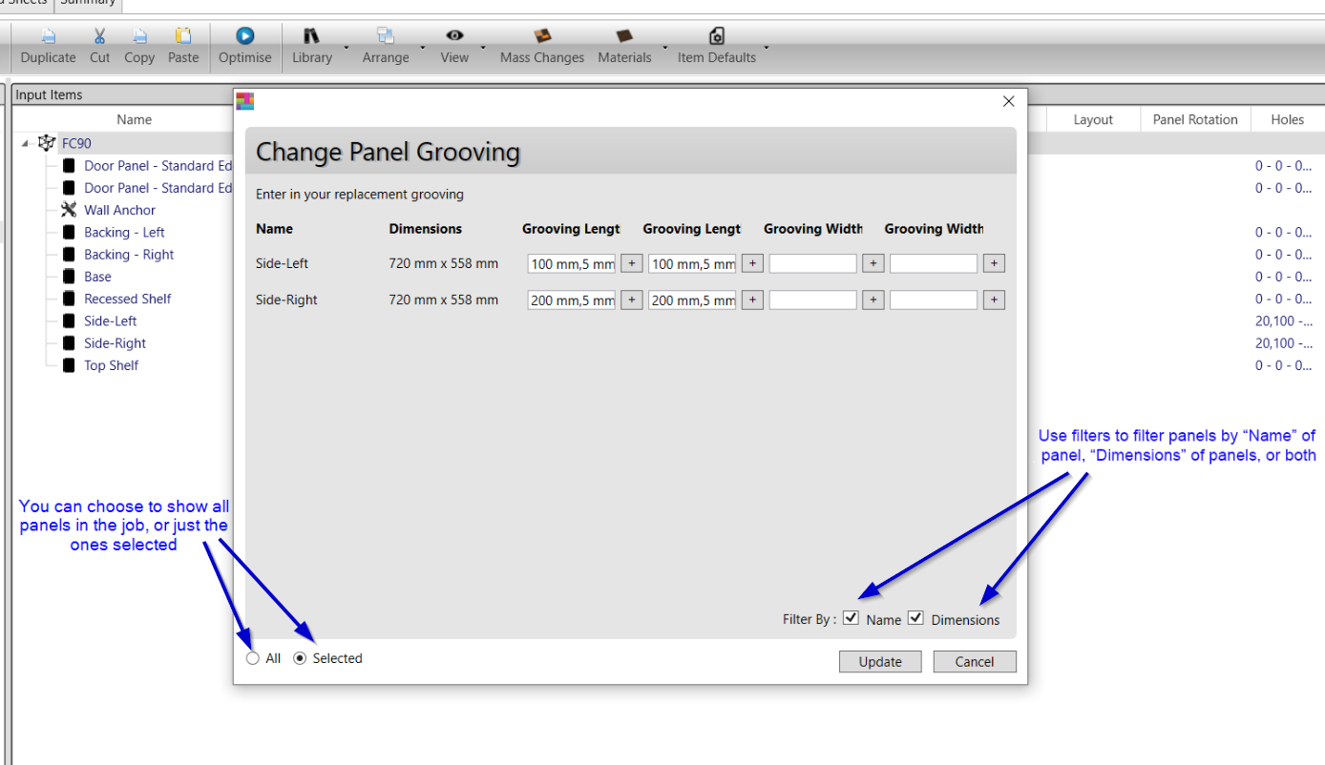Click the Holes value in the Top Shelf row
The image size is (1325, 765).
point(1284,365)
